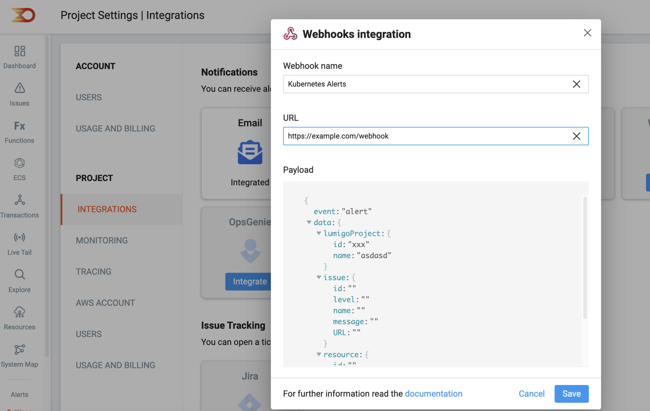The width and height of the screenshot is (650, 411).
Task: Open the Resources cloud icon
Action: (19, 312)
